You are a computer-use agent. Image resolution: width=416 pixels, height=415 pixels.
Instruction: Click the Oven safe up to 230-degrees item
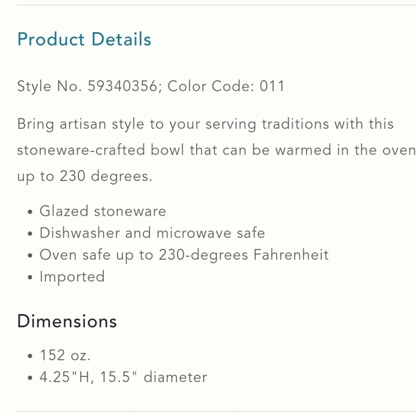click(x=184, y=255)
